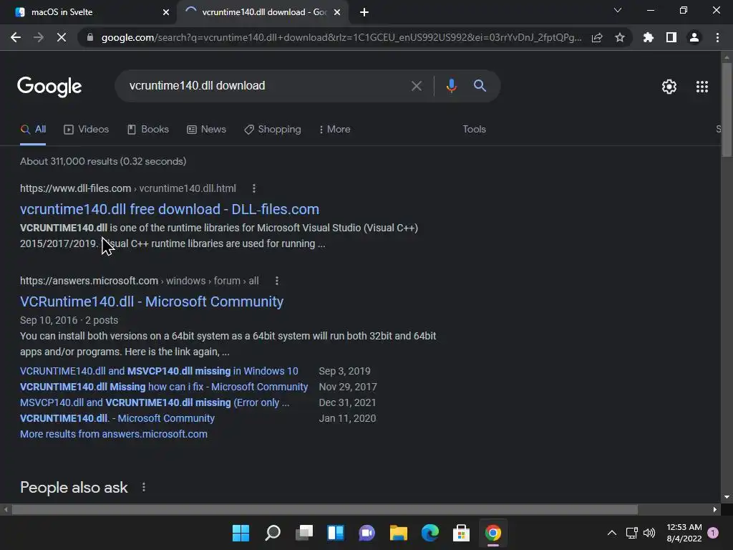Open Chrome three-dot menu

click(x=717, y=37)
